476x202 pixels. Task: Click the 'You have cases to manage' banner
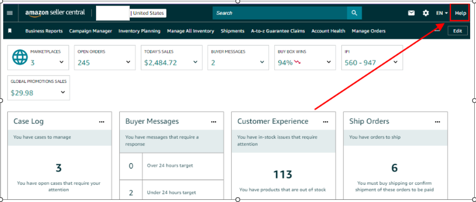60,137
